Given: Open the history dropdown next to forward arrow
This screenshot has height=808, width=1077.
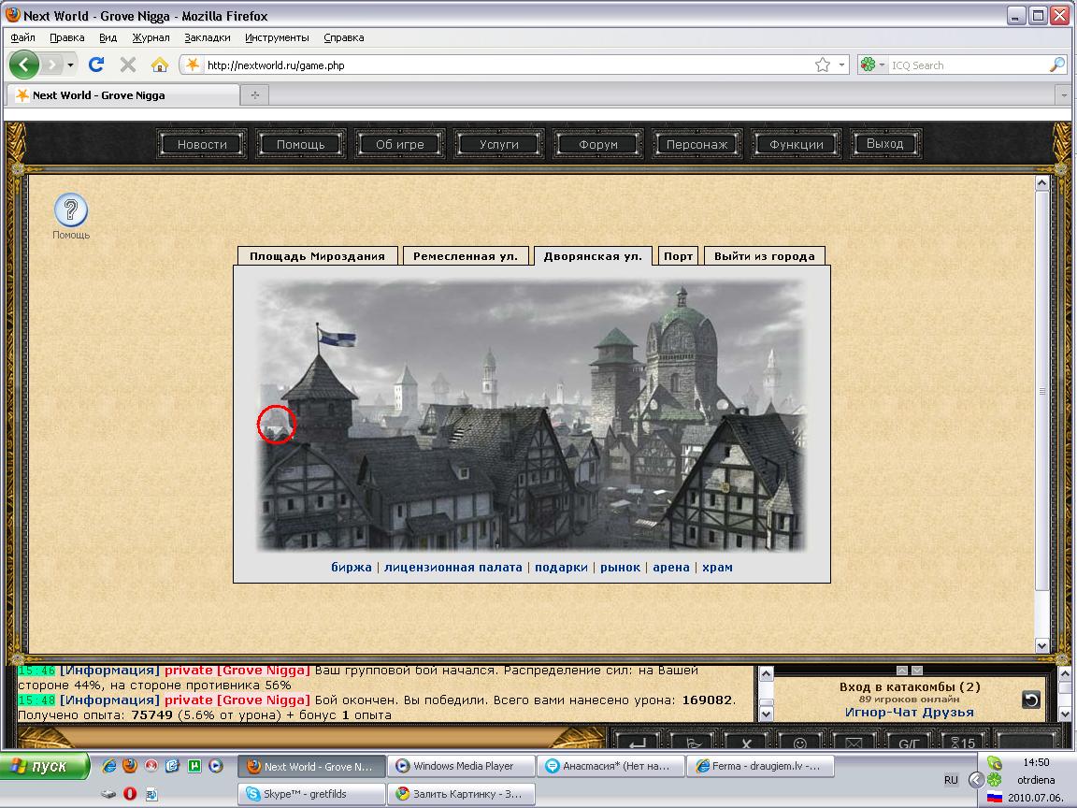Looking at the screenshot, I should coord(70,65).
